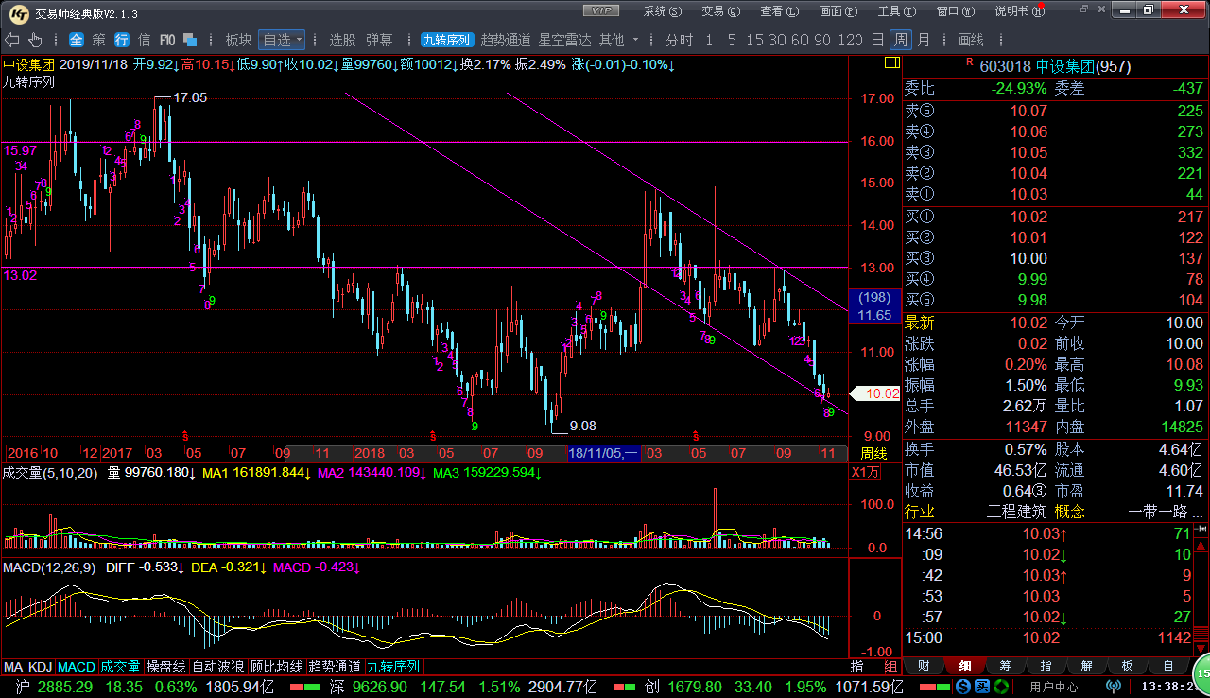Viewport: 1210px width, 698px height.
Task: Click the red 组 button at chart bottom-right
Action: coord(890,667)
